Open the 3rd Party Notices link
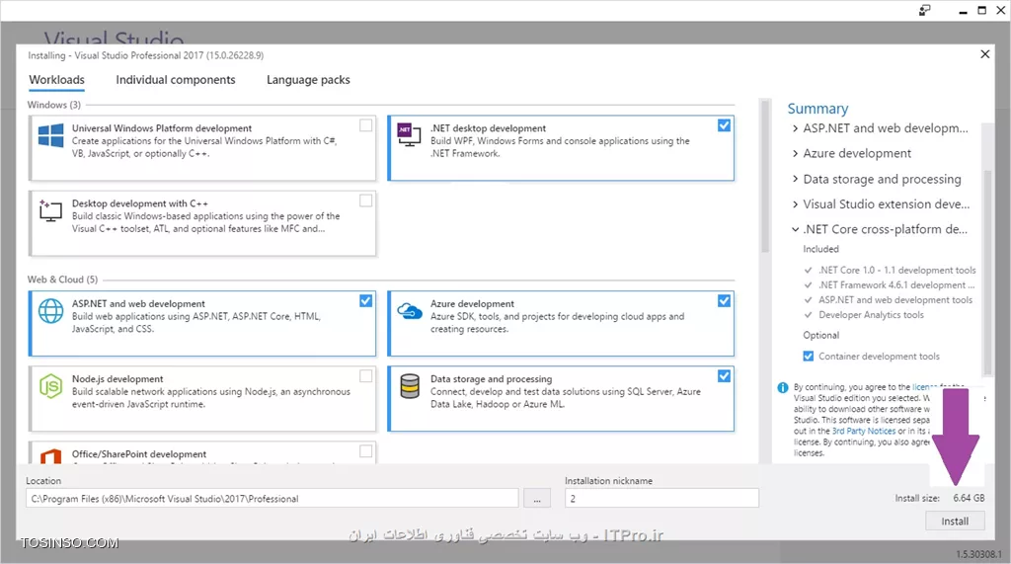The image size is (1011, 564). 863,431
